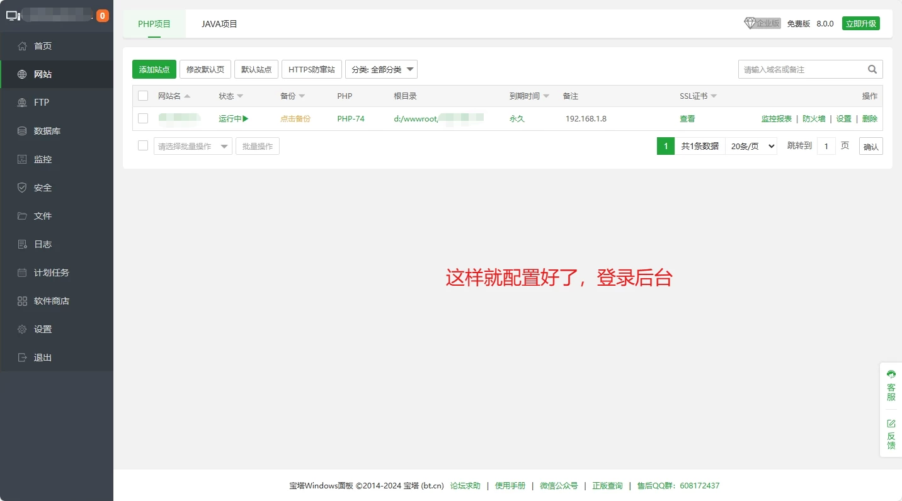Screen dimensions: 902x501
Task: Click the customer service (客服) headset icon
Action: pyautogui.click(x=891, y=374)
